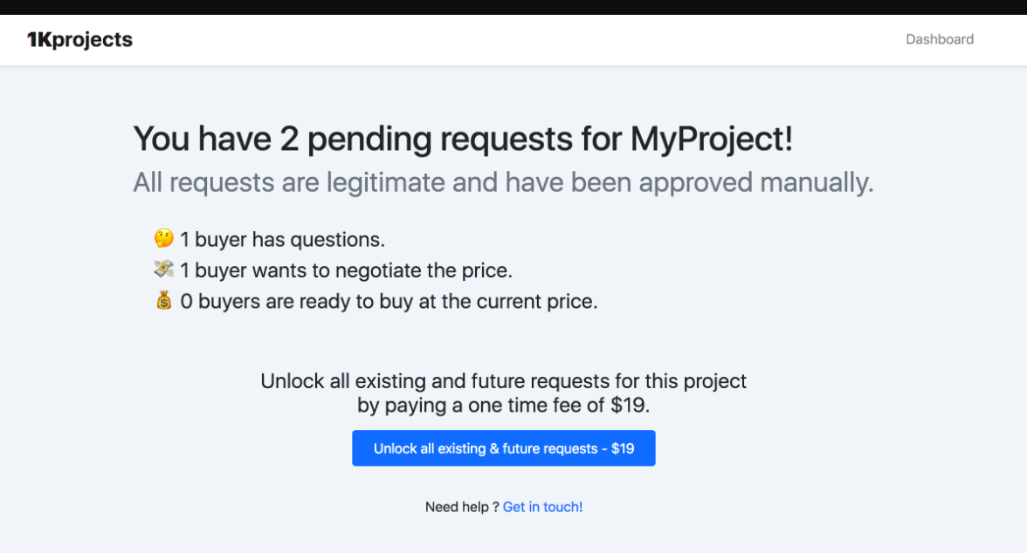Viewport: 1027px width, 553px height.
Task: Click the black bar at top of page
Action: 513,7
